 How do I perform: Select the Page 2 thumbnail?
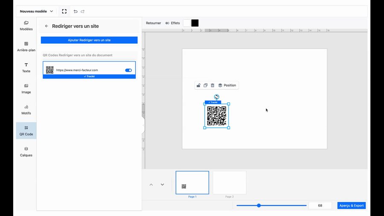[x=230, y=182]
